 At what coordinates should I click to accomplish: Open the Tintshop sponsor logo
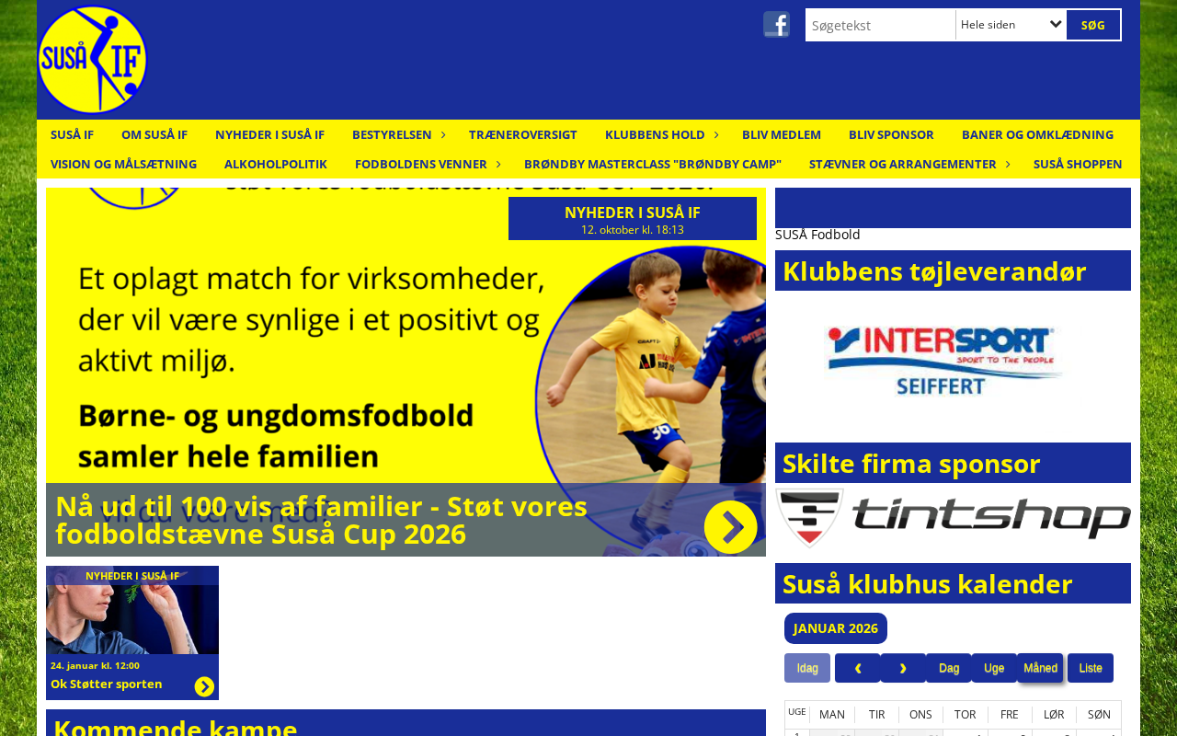[x=953, y=518]
